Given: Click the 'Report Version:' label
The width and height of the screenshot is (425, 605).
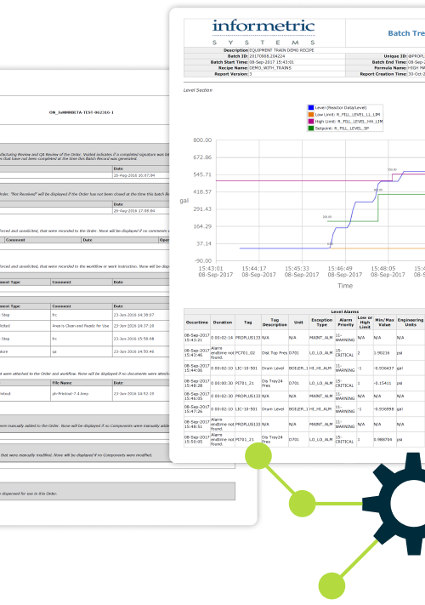Looking at the screenshot, I should click(x=231, y=74).
